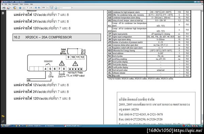The width and height of the screenshot is (204, 134).
Task: Click the collaborate globe icon in toolbar
Action: click(15, 8)
